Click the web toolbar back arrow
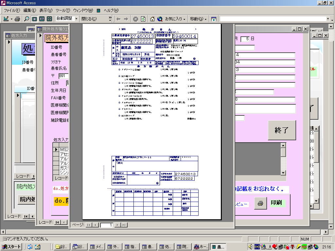The height and width of the screenshot is (251, 335). click(x=118, y=19)
